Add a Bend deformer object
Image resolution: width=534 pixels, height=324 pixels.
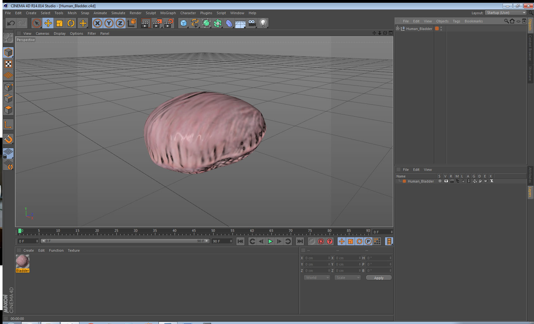(229, 23)
